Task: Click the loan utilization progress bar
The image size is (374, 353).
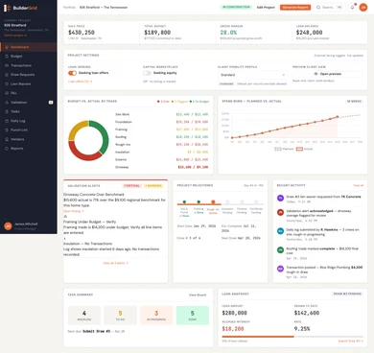Action: pos(292,337)
